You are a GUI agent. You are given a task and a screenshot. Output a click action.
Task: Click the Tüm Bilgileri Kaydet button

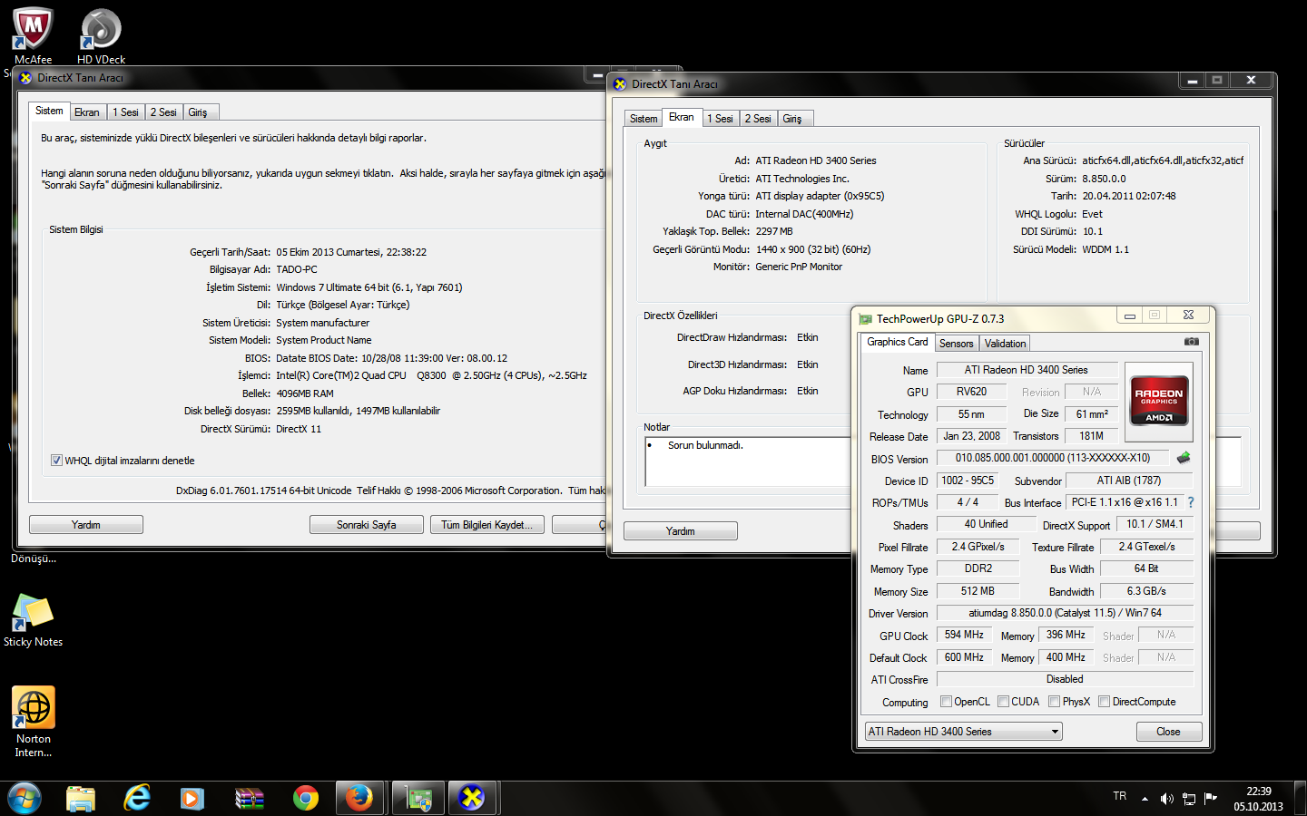click(487, 525)
